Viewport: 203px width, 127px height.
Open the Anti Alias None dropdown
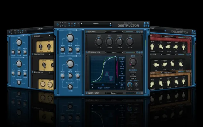[x=133, y=78]
